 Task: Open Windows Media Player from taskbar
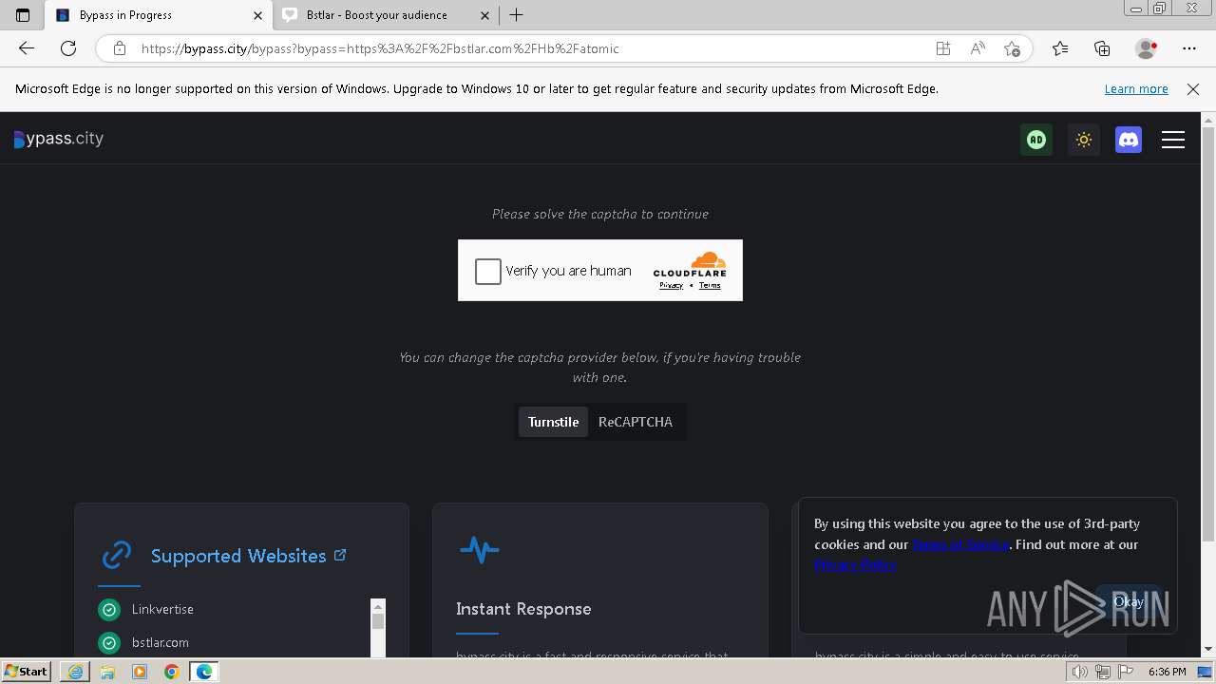coord(140,672)
